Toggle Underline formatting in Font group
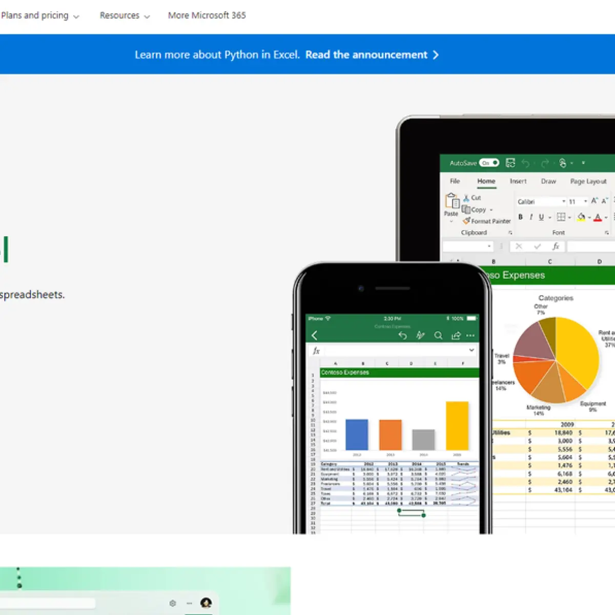This screenshot has width=615, height=615. pyautogui.click(x=541, y=217)
